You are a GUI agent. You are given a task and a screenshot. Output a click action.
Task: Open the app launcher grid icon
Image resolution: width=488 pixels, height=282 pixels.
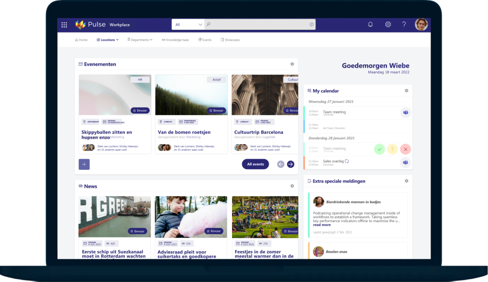pos(64,25)
